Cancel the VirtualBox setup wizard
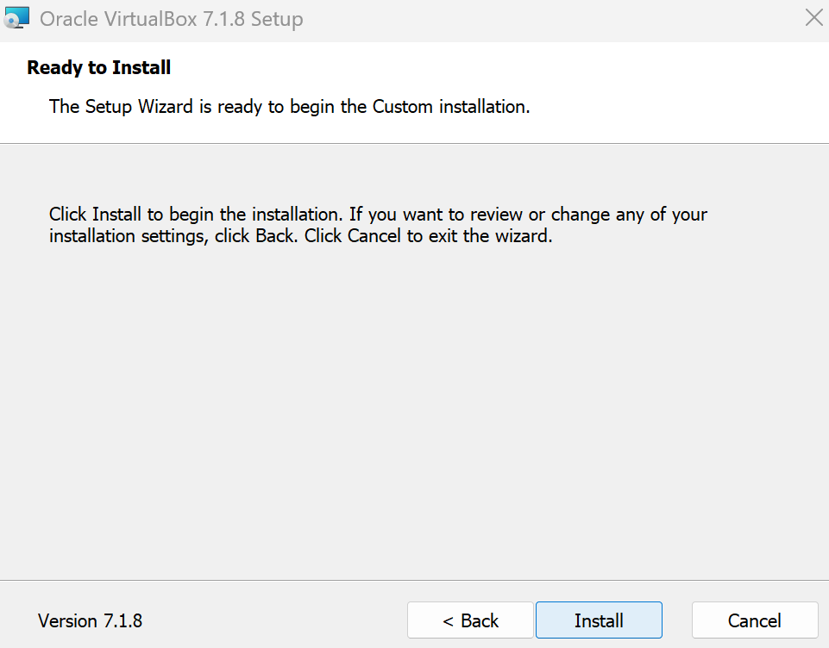Viewport: 829px width, 648px height. [x=755, y=620]
